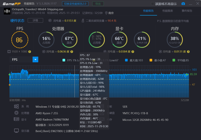
Task: Open hardware 详情 details button
Action: [35, 20]
